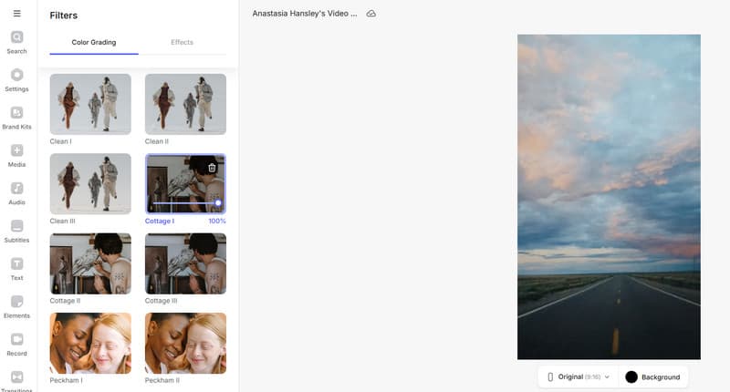
Task: Open the Subtitles panel
Action: (16, 231)
